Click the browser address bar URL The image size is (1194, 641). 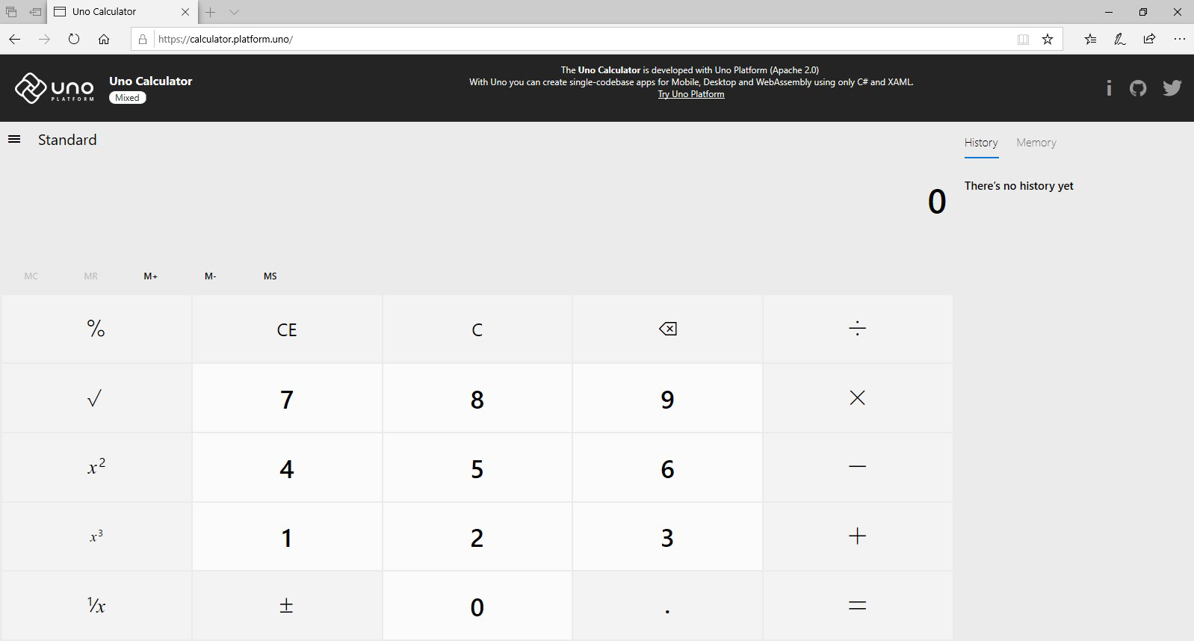click(x=226, y=39)
